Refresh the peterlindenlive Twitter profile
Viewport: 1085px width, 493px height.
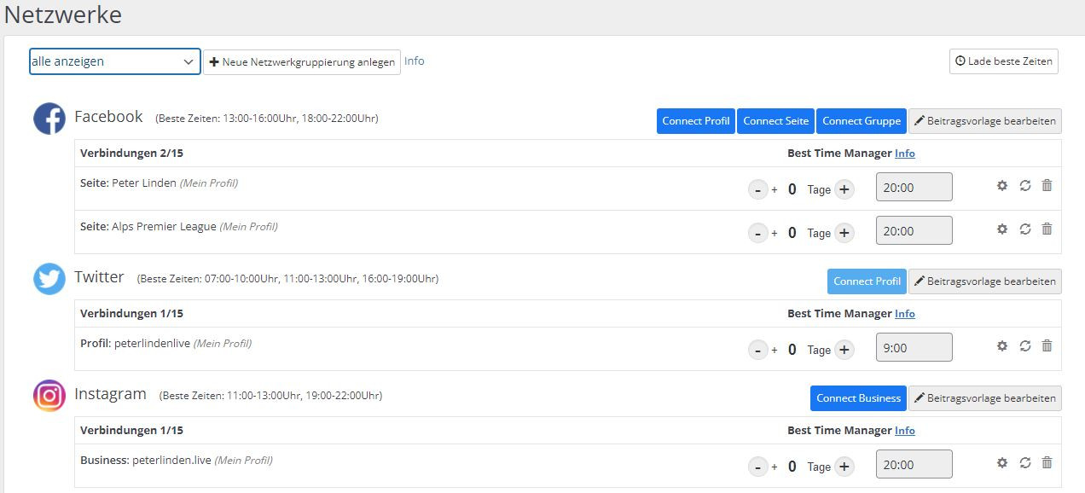(1025, 345)
